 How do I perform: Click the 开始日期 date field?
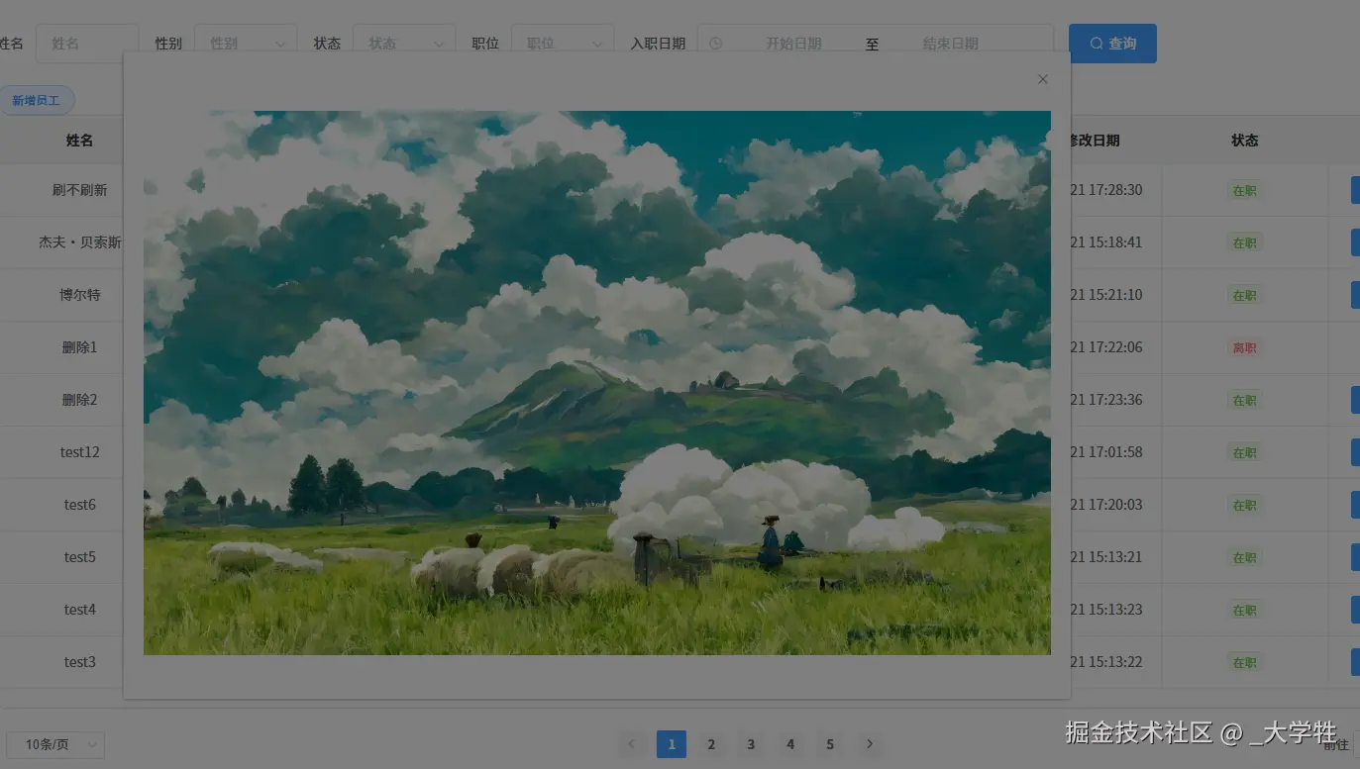[x=792, y=44]
